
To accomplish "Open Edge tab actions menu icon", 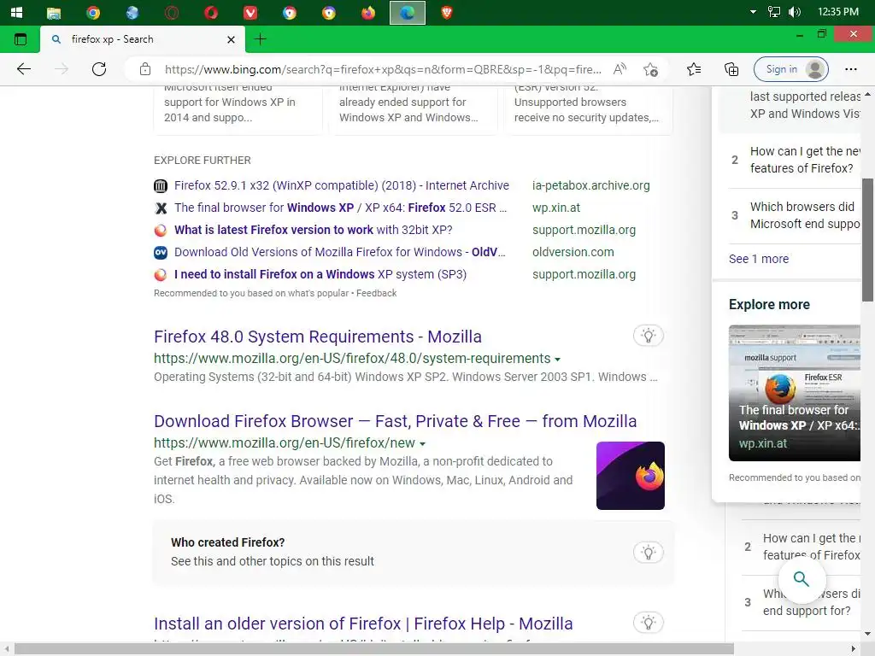I will coord(21,39).
